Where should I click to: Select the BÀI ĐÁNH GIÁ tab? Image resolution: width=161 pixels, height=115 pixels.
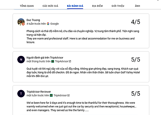point(75,6)
